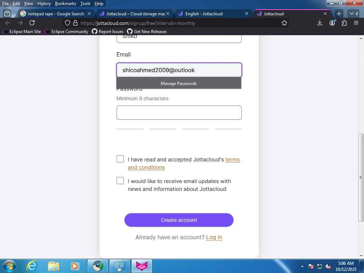Screen dimensions: 364x273
Task: Open the tracking protection shield icon
Action: [67, 23]
